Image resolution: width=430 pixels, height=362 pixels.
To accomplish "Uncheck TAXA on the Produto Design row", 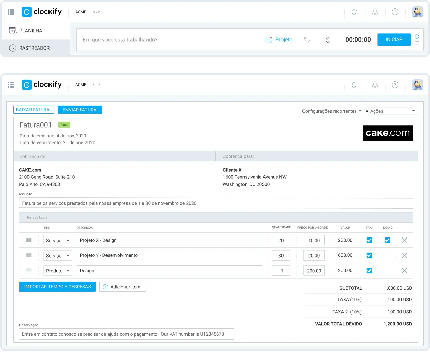I will pyautogui.click(x=369, y=270).
